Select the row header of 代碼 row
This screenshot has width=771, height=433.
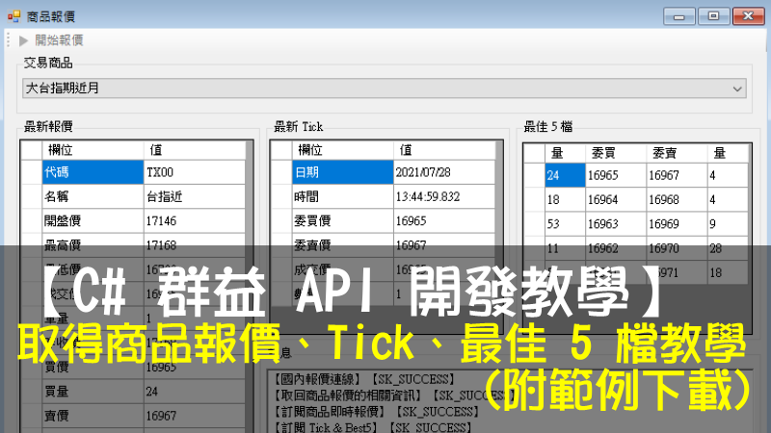click(32, 172)
